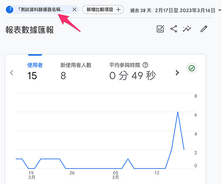Click 新增比較項目 button

pyautogui.click(x=103, y=10)
